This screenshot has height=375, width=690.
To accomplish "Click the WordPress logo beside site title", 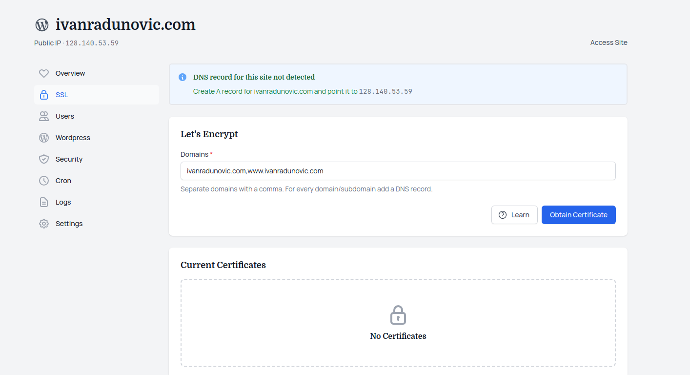I will (x=42, y=25).
